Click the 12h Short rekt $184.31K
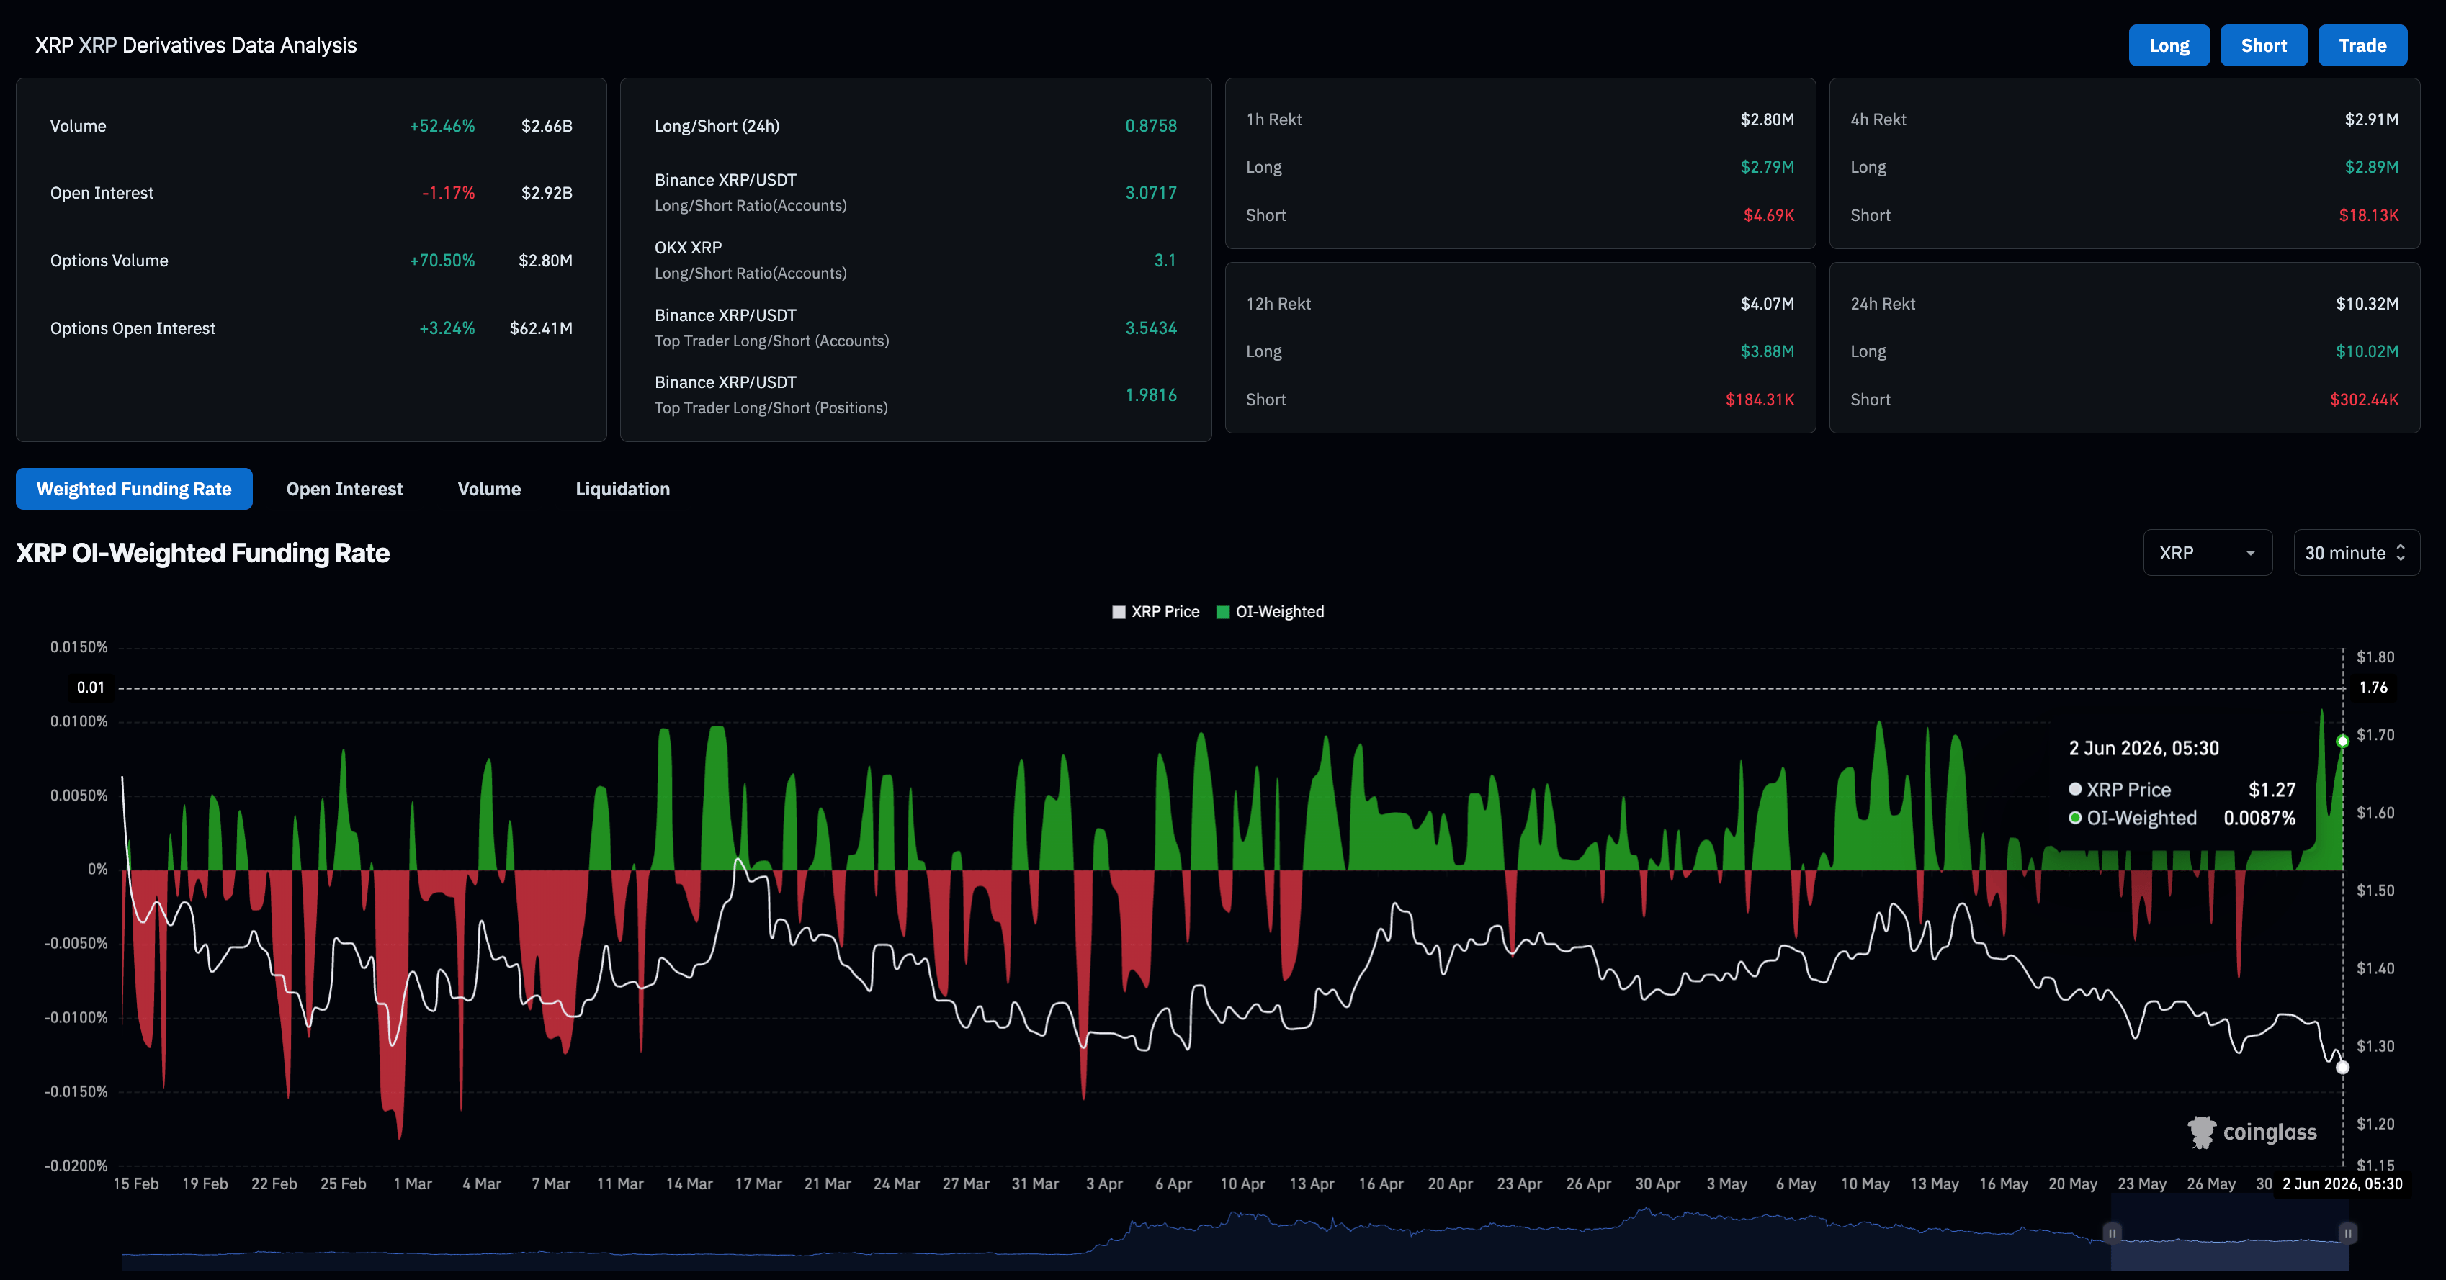2446x1280 pixels. 1760,400
